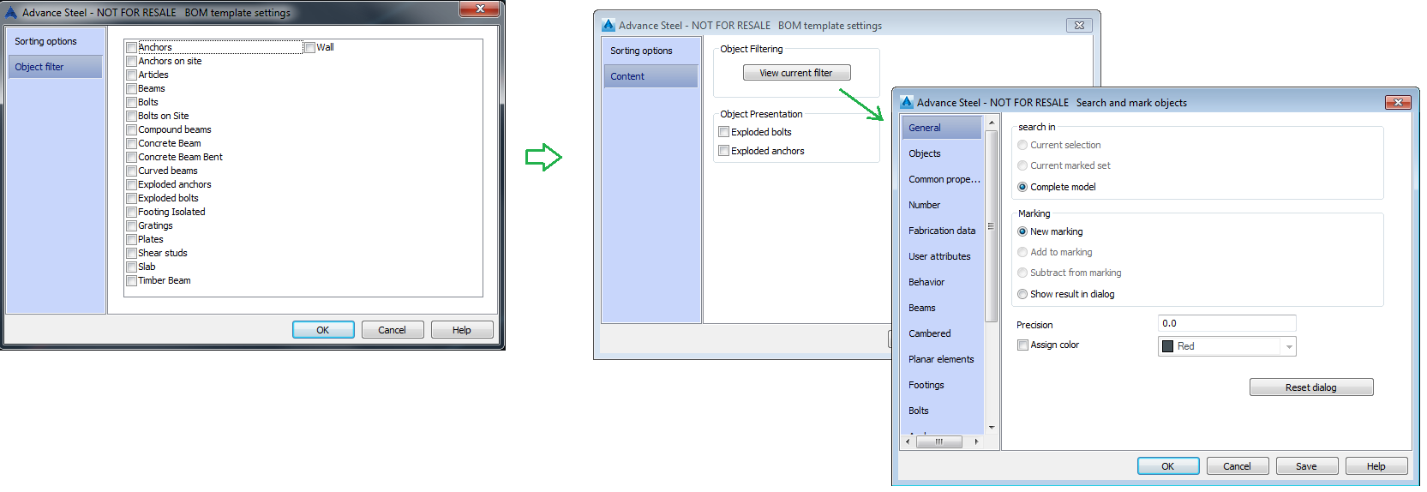Click the scroll up arrow of category list
Screen dimensions: 1427x492
(x=992, y=123)
